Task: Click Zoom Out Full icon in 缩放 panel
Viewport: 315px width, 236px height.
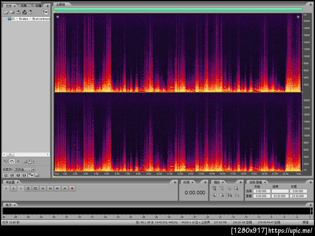Action: click(x=229, y=189)
